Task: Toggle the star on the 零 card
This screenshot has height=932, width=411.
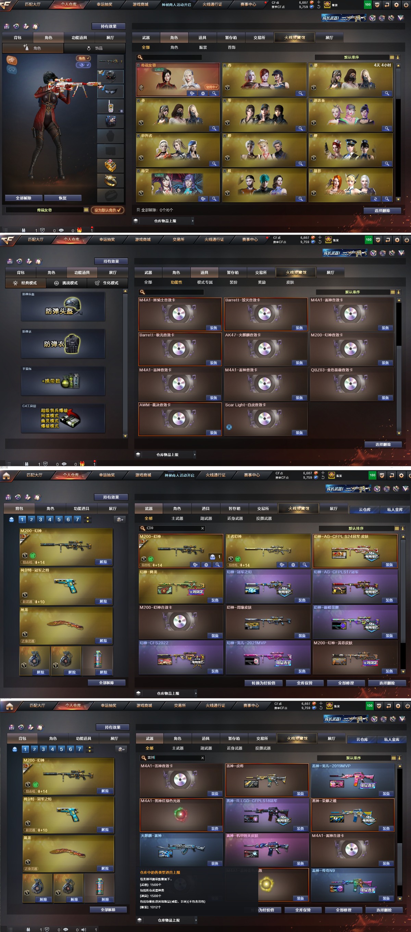Action: point(224,100)
